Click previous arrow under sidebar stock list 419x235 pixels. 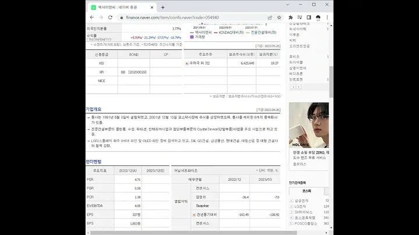[293, 87]
